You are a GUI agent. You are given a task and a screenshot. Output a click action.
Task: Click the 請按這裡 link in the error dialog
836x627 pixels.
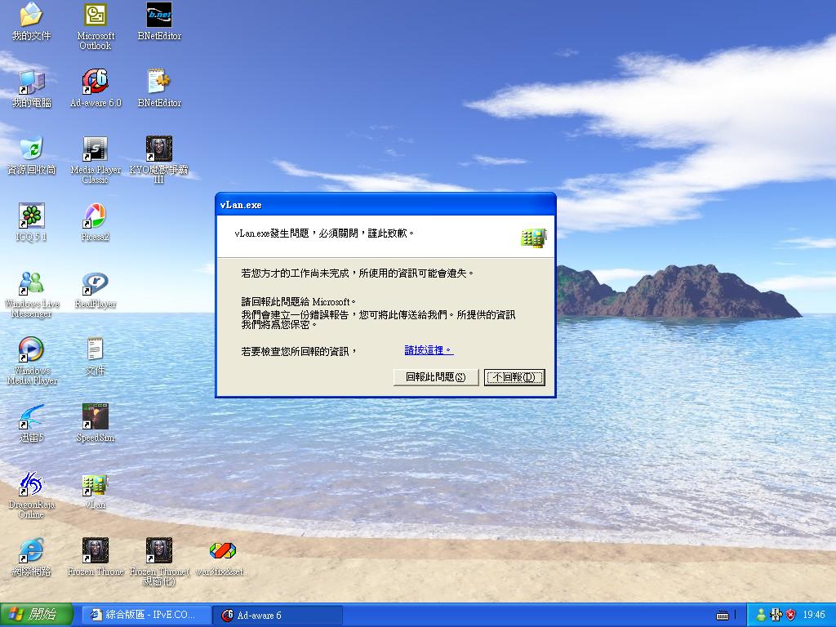(x=425, y=349)
